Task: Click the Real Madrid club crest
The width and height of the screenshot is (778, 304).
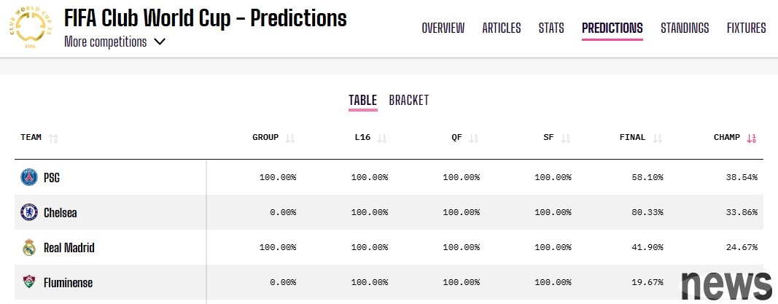Action: (29, 247)
